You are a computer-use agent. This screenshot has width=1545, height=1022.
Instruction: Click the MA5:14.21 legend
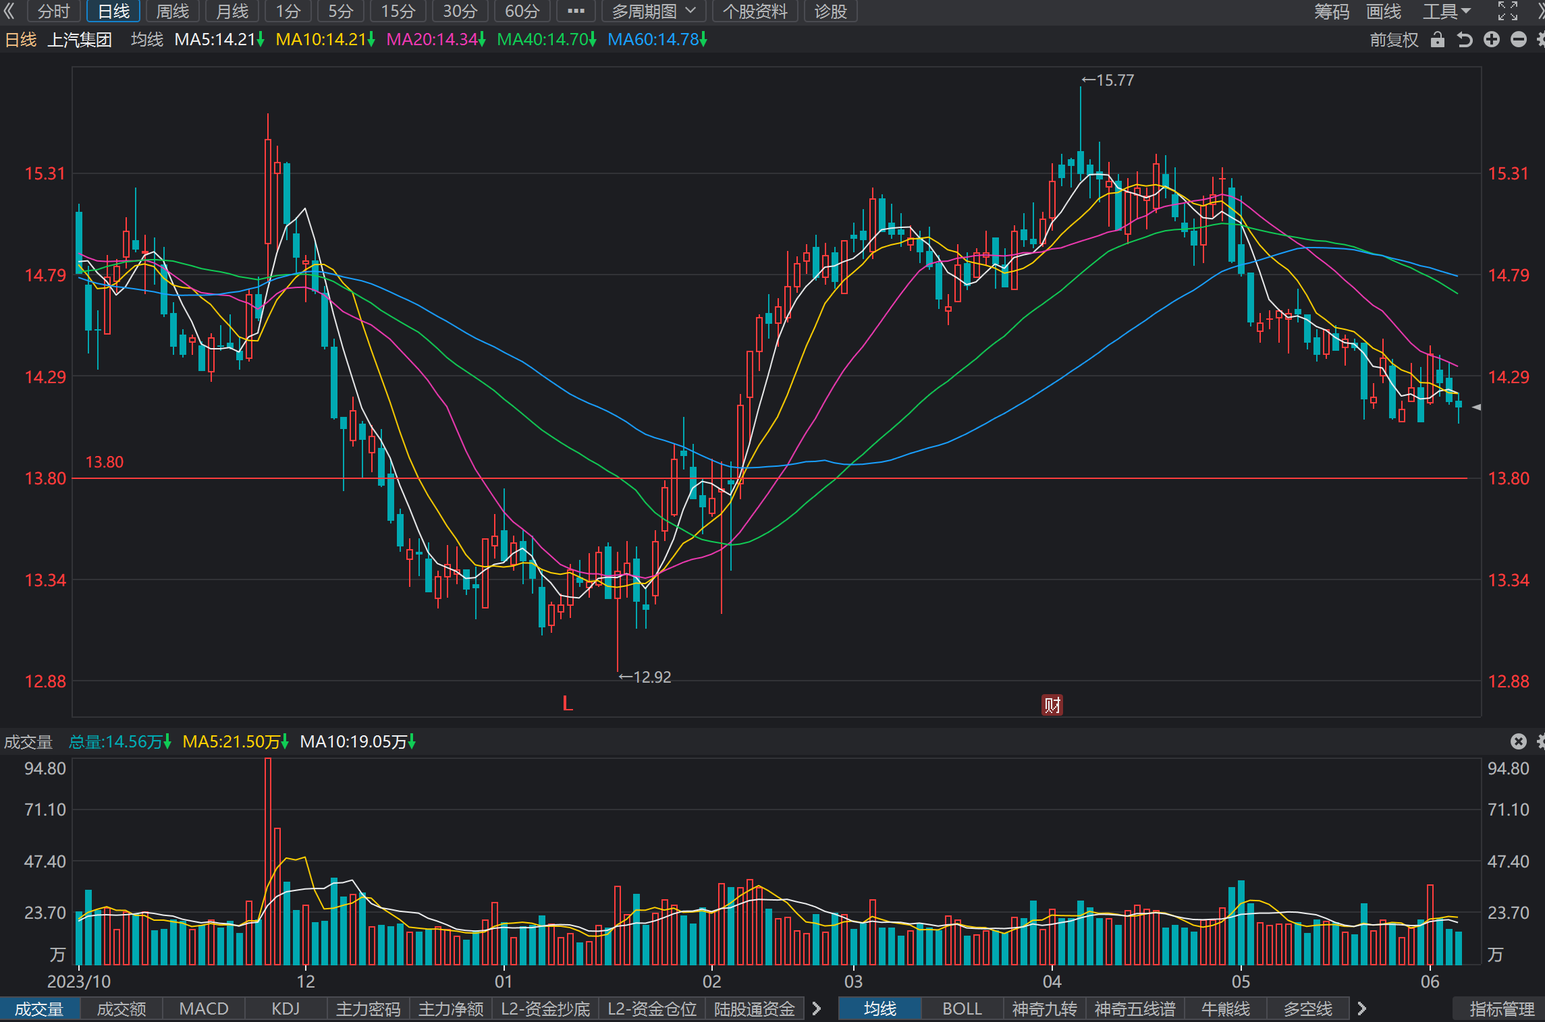(x=219, y=40)
